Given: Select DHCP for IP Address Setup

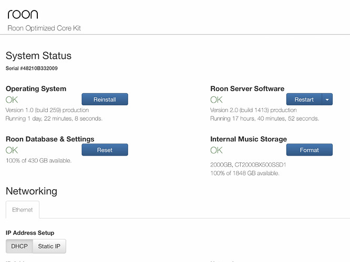Looking at the screenshot, I should (x=19, y=246).
